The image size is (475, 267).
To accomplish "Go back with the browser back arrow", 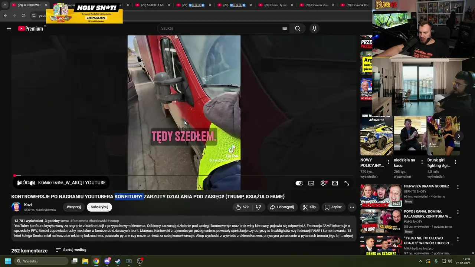I will click(x=5, y=16).
